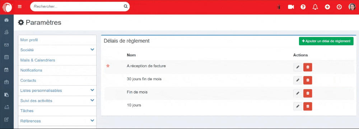This screenshot has height=129, width=359.
Task: Delete the '10 jours' payment term
Action: 308,106
